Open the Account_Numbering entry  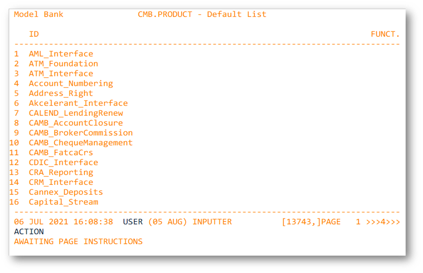click(x=71, y=84)
